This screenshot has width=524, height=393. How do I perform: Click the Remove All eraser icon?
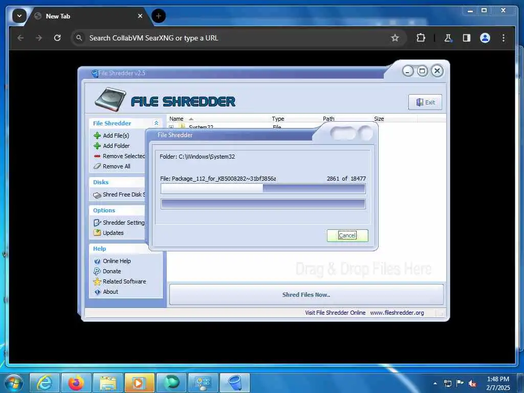[x=97, y=166]
